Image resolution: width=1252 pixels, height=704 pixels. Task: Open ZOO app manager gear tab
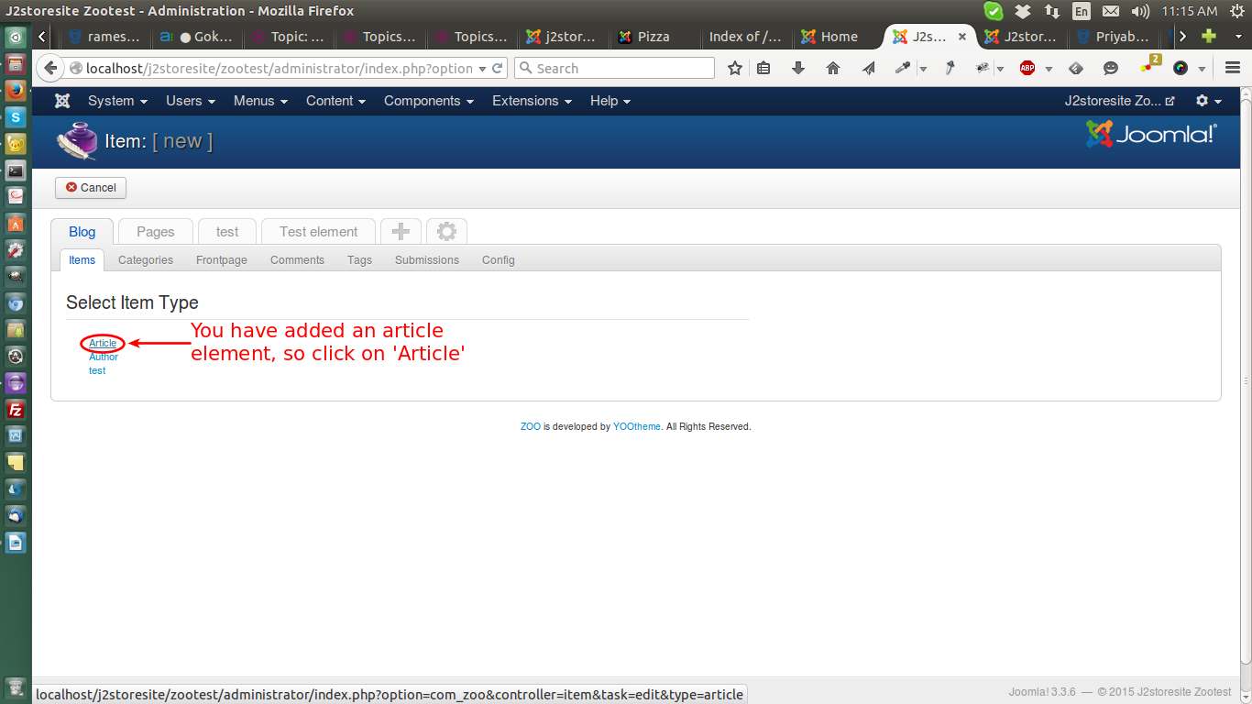(446, 232)
